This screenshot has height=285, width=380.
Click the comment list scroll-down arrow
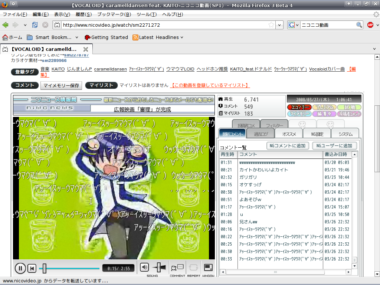click(354, 266)
